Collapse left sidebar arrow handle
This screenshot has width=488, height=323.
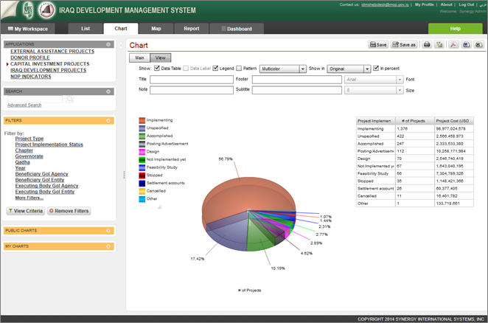click(x=121, y=46)
